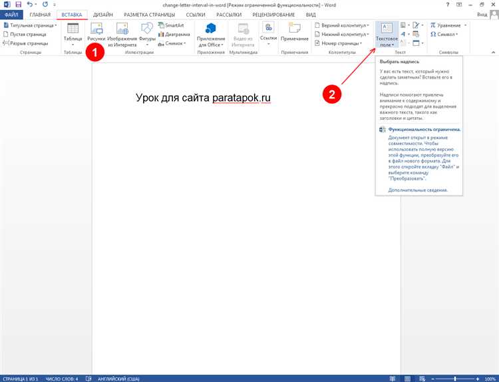Image resolution: width=499 pixels, height=382 pixels.
Task: Click the Текстовое поле button
Action: (387, 35)
